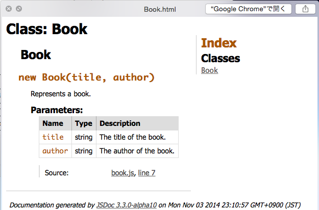The height and width of the screenshot is (210, 319).
Task: Click the Book.html window title
Action: pos(160,9)
